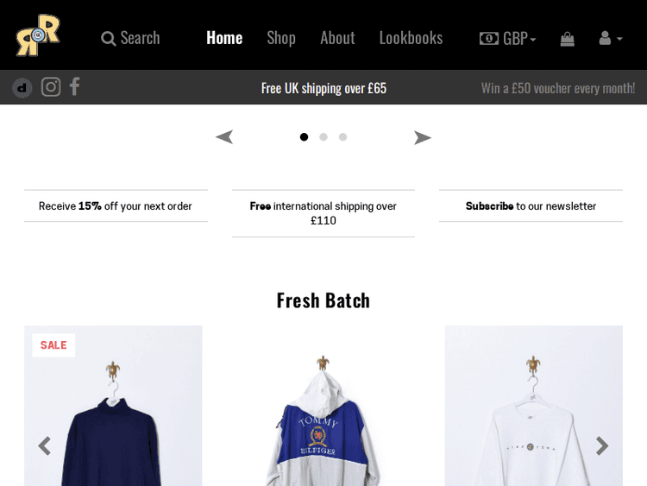Viewport: 647px width, 486px height.
Task: Open the Lookbooks page
Action: [x=411, y=38]
